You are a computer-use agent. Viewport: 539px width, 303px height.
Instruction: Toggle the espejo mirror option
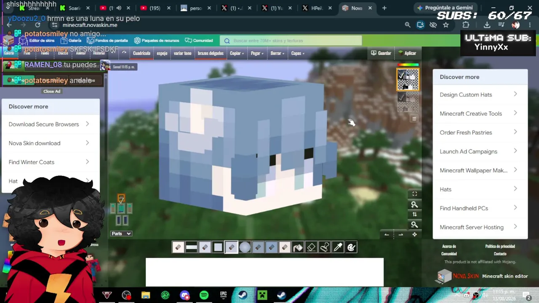click(x=162, y=53)
